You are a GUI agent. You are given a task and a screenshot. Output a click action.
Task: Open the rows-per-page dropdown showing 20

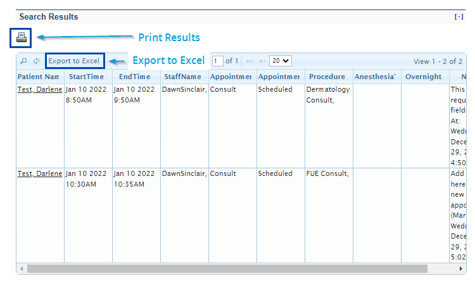[x=280, y=61]
